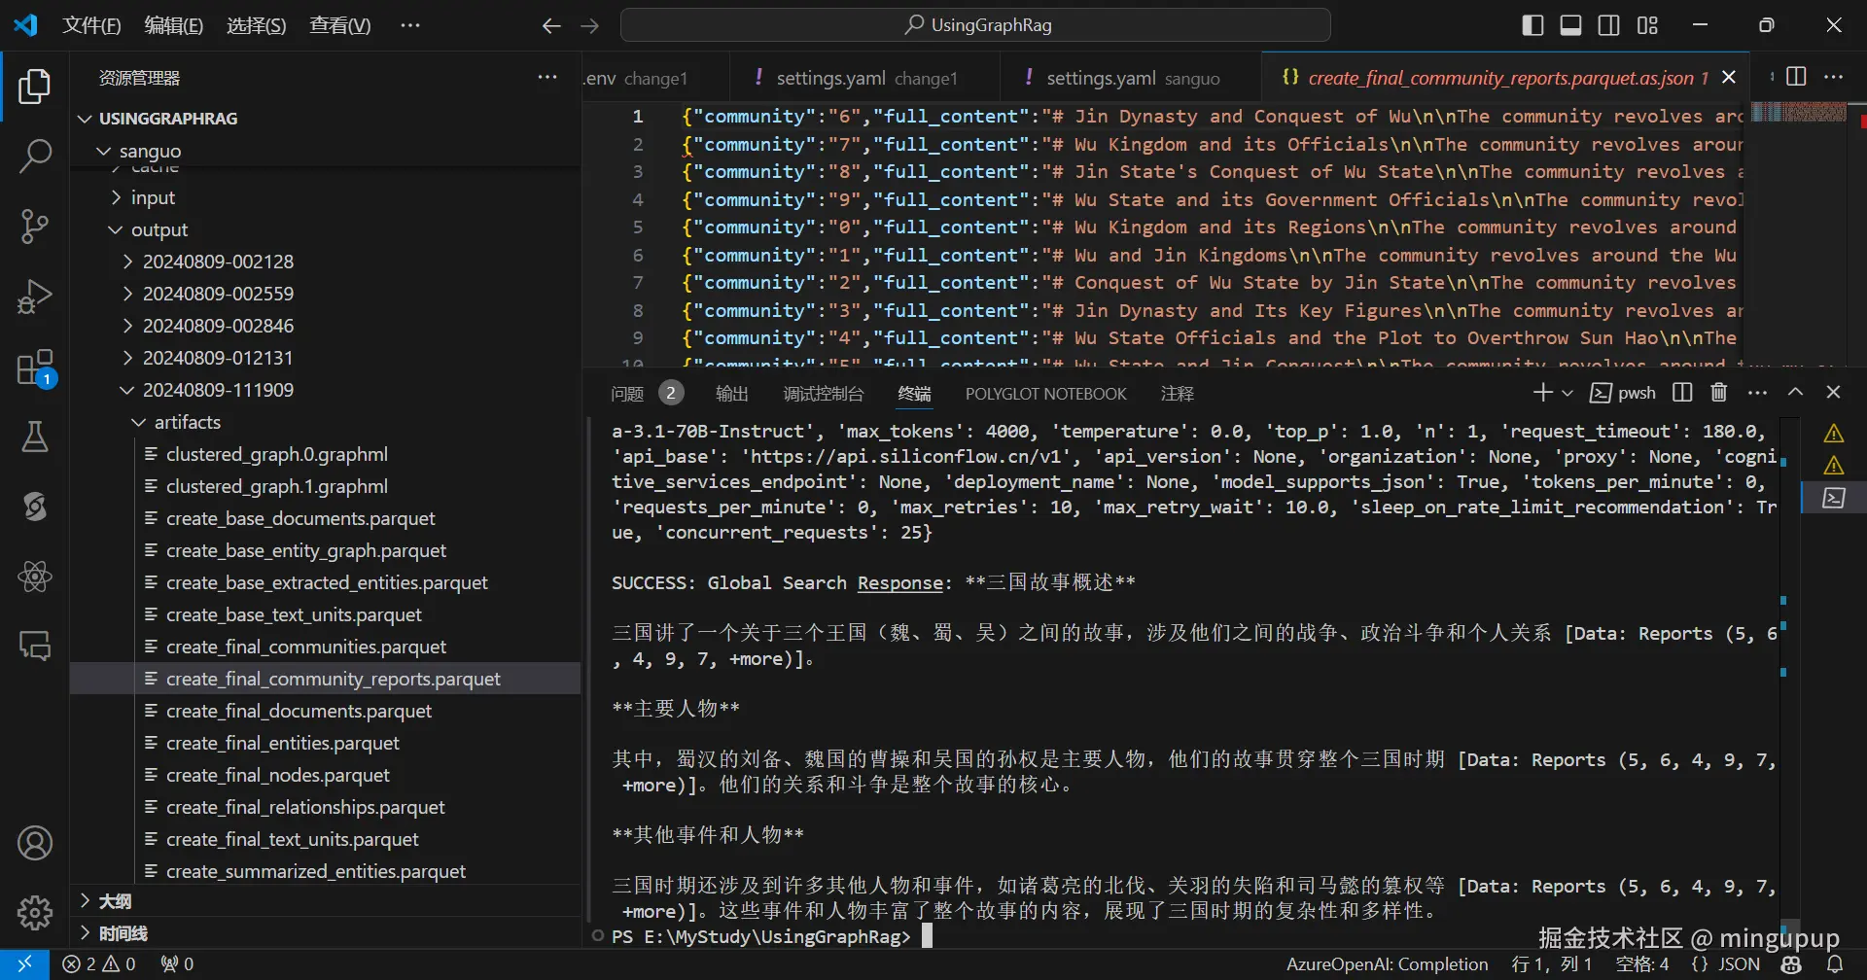
Task: Open the chat comments view in activity bar
Action: click(35, 646)
